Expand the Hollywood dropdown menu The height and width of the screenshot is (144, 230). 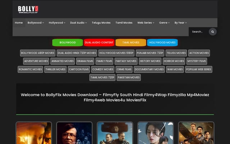coord(57,23)
